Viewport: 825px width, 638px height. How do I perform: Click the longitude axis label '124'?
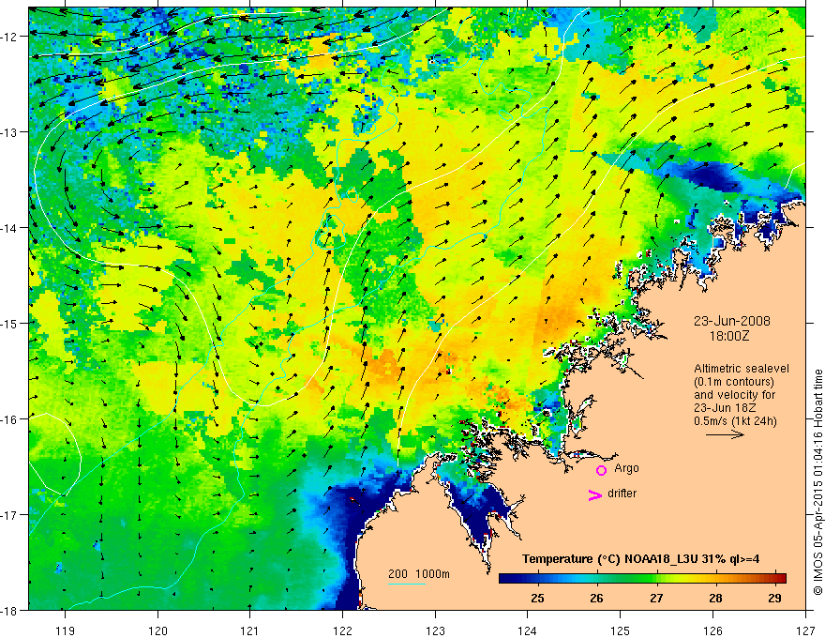528,630
